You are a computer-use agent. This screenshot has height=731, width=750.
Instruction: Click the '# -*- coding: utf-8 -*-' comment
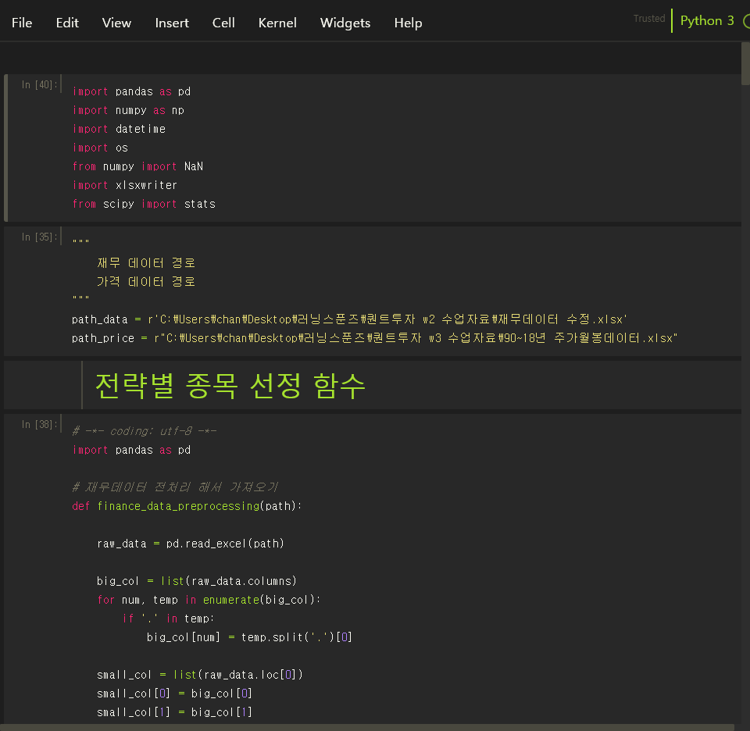click(145, 431)
